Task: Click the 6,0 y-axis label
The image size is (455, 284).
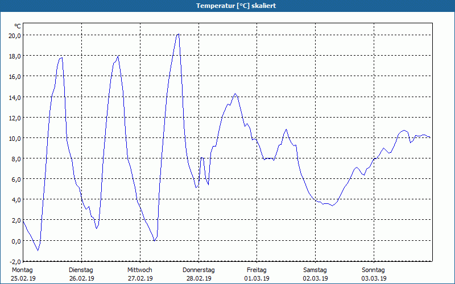Action: click(16, 179)
